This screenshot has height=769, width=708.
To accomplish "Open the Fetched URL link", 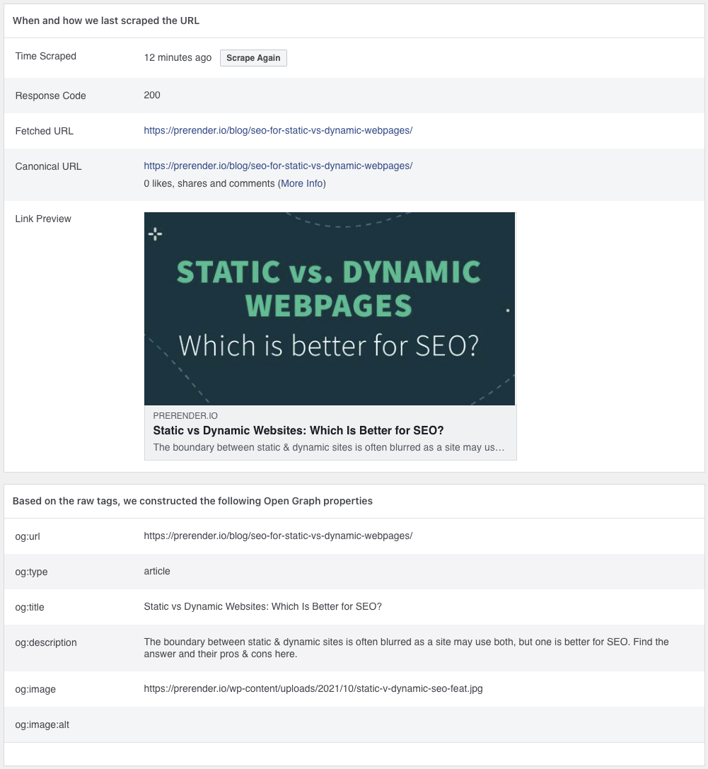I will point(278,130).
